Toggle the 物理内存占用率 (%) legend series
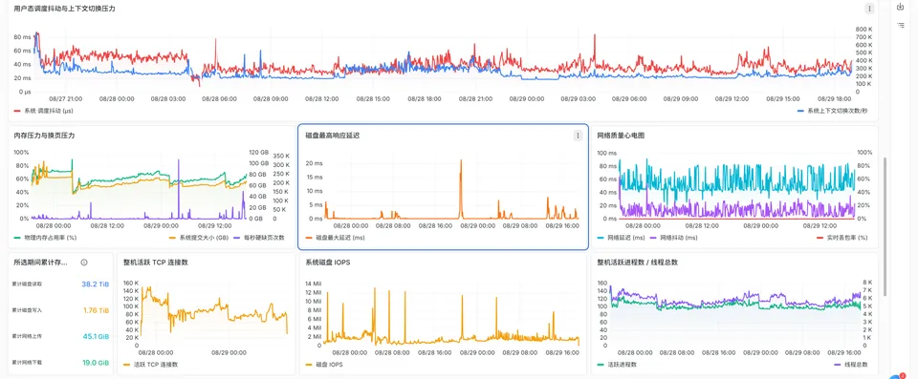 click(46, 238)
